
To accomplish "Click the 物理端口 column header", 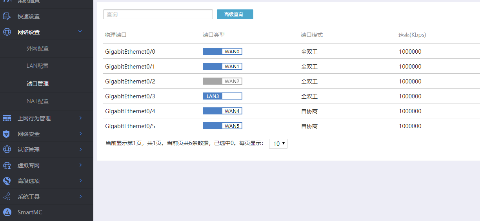I will [116, 35].
